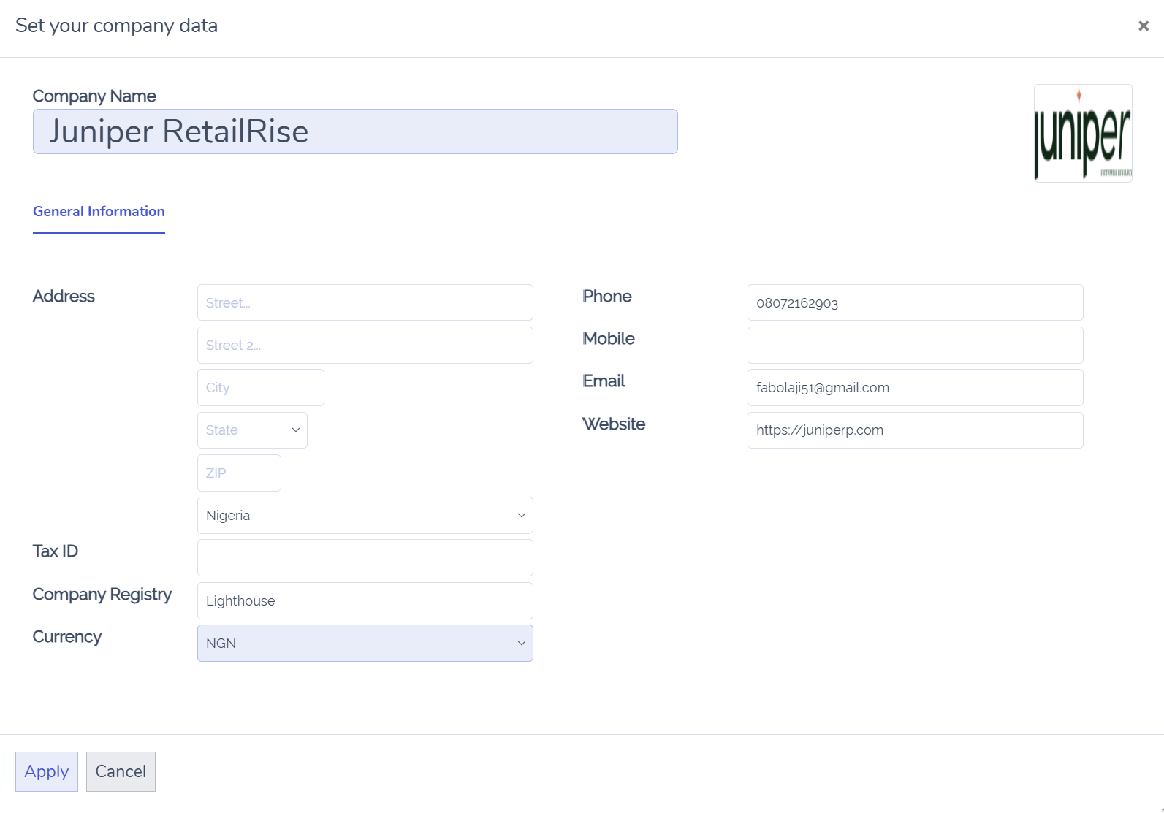1164x813 pixels.
Task: Edit the Company Registry field with Lighthouse
Action: 365,601
